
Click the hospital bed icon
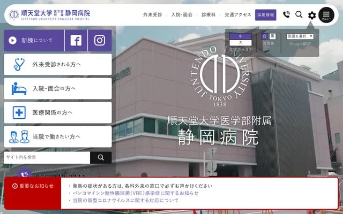pyautogui.click(x=19, y=88)
